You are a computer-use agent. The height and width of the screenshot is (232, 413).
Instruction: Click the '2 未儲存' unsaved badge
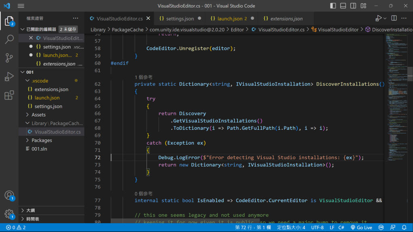(x=68, y=29)
